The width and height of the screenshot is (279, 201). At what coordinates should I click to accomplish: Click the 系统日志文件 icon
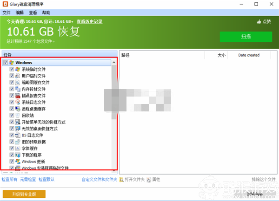point(18,102)
